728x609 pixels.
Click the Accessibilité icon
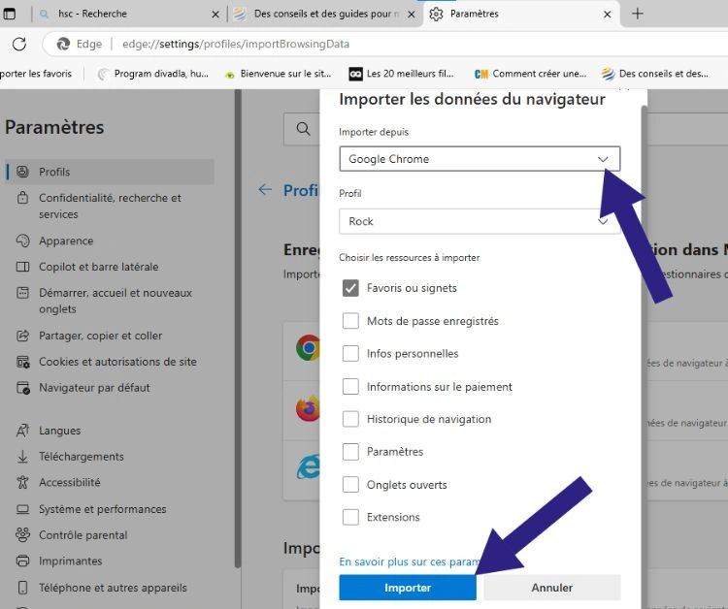(22, 482)
